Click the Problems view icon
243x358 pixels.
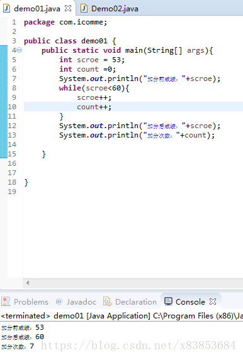(6, 301)
